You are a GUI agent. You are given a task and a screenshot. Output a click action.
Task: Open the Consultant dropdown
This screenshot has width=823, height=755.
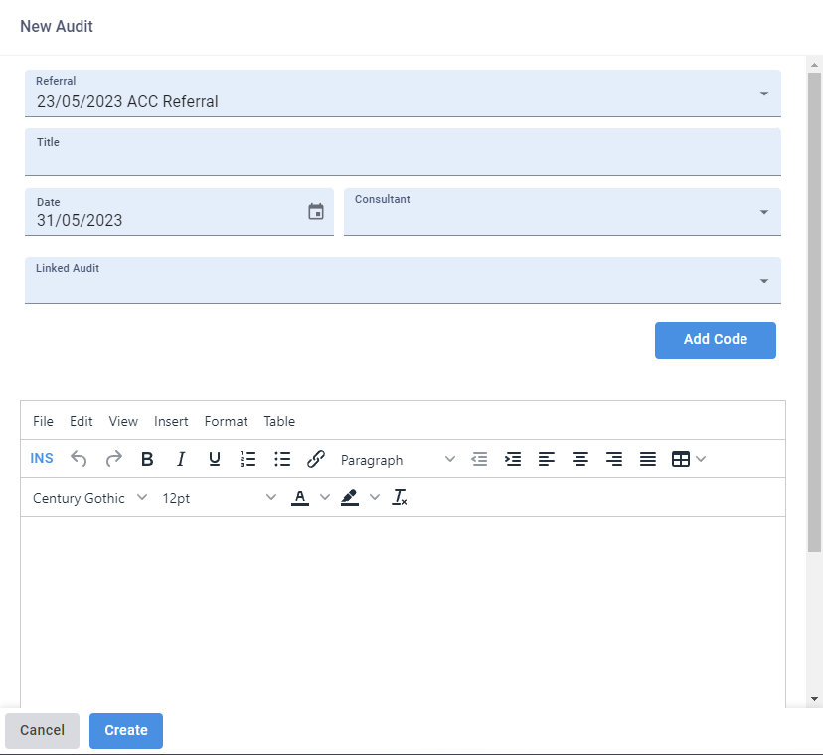763,212
